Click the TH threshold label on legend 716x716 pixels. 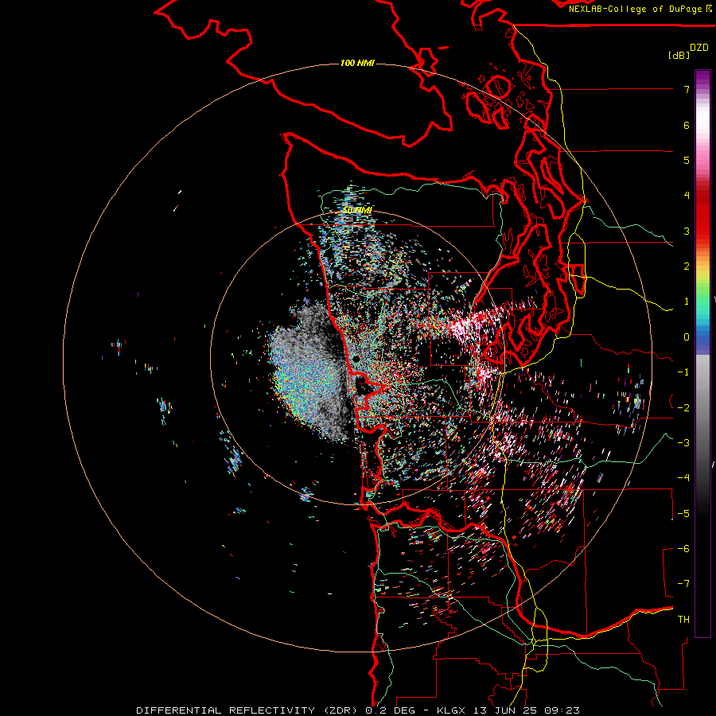(x=683, y=620)
